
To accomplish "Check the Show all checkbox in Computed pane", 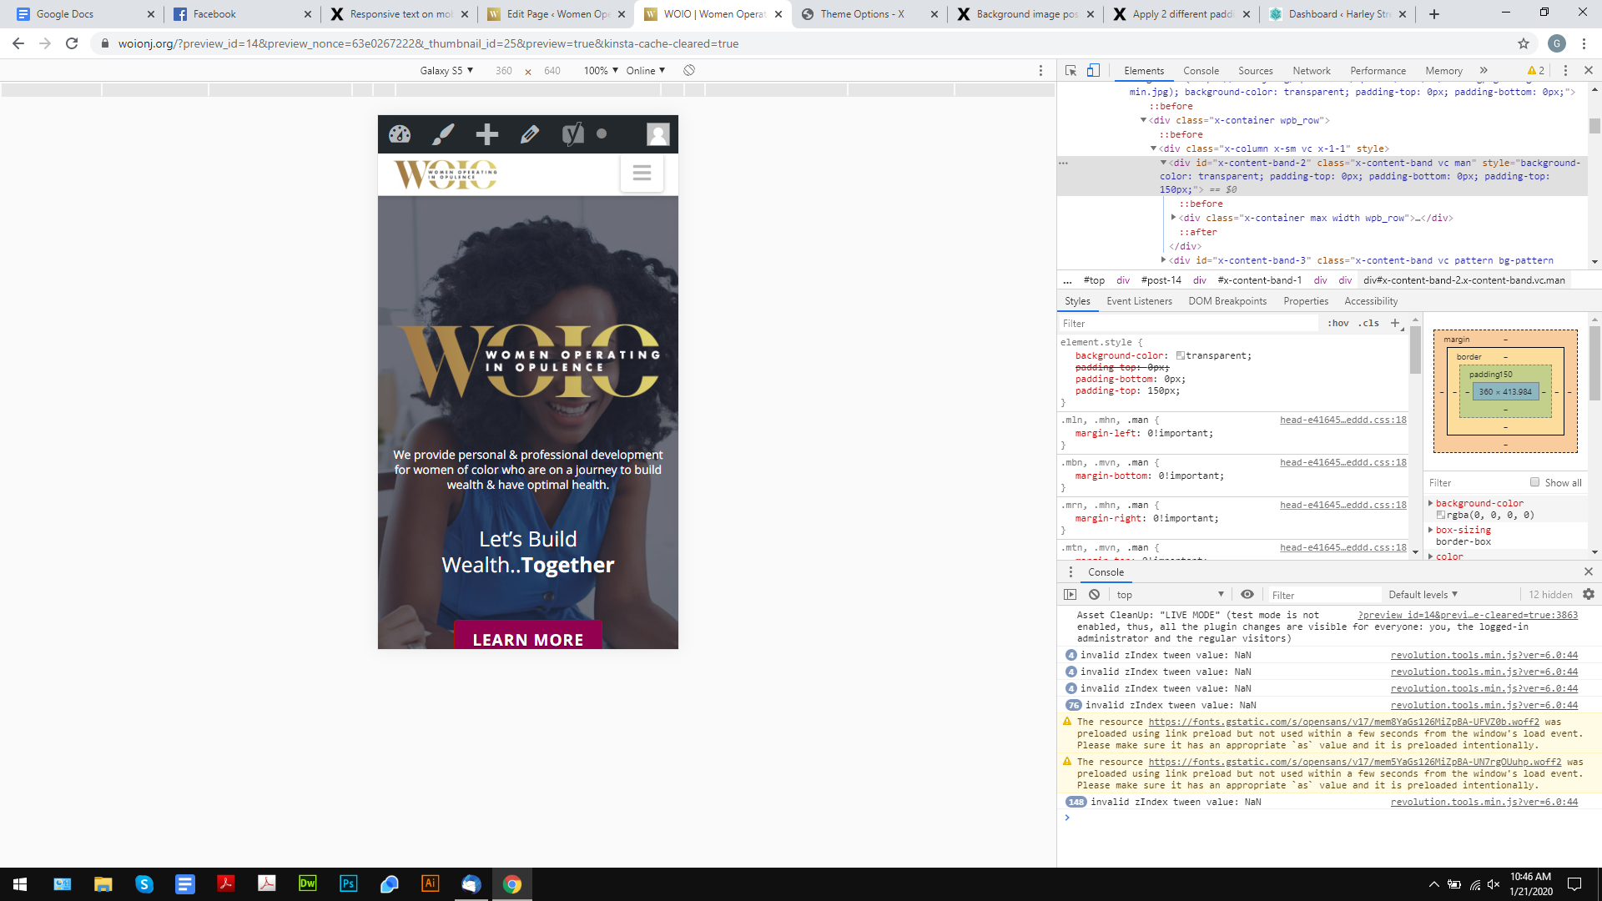I will click(x=1534, y=482).
